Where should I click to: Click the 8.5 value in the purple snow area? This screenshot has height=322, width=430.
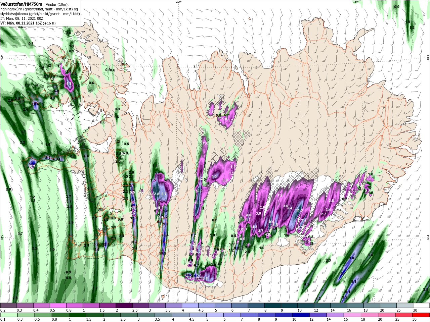pos(275,224)
